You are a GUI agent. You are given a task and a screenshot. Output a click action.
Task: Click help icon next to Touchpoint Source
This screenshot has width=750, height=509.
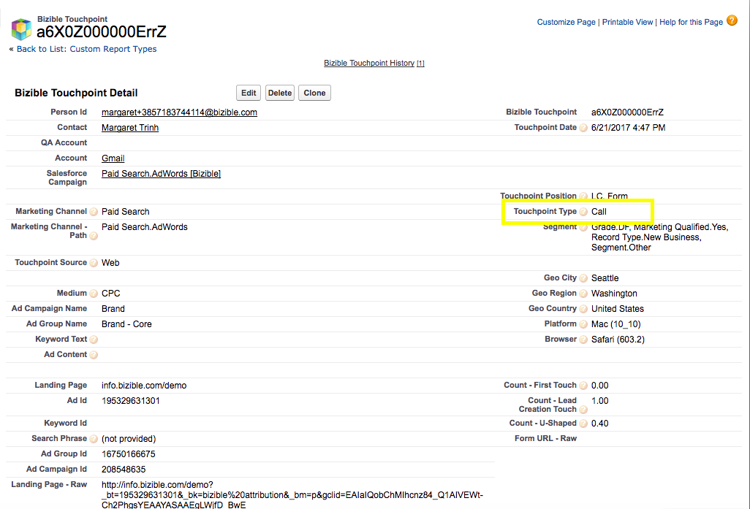tap(94, 263)
